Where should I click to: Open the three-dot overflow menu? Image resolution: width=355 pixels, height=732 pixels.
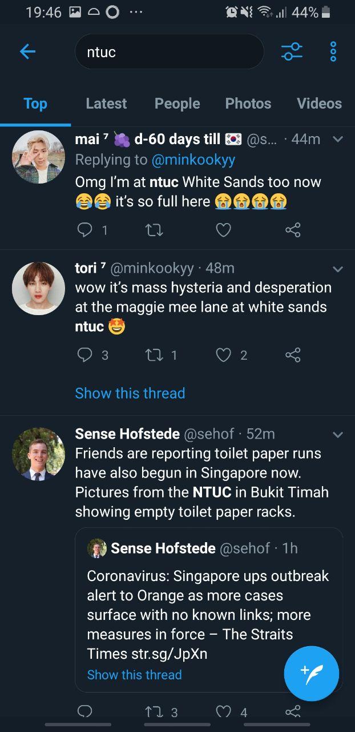[x=333, y=52]
